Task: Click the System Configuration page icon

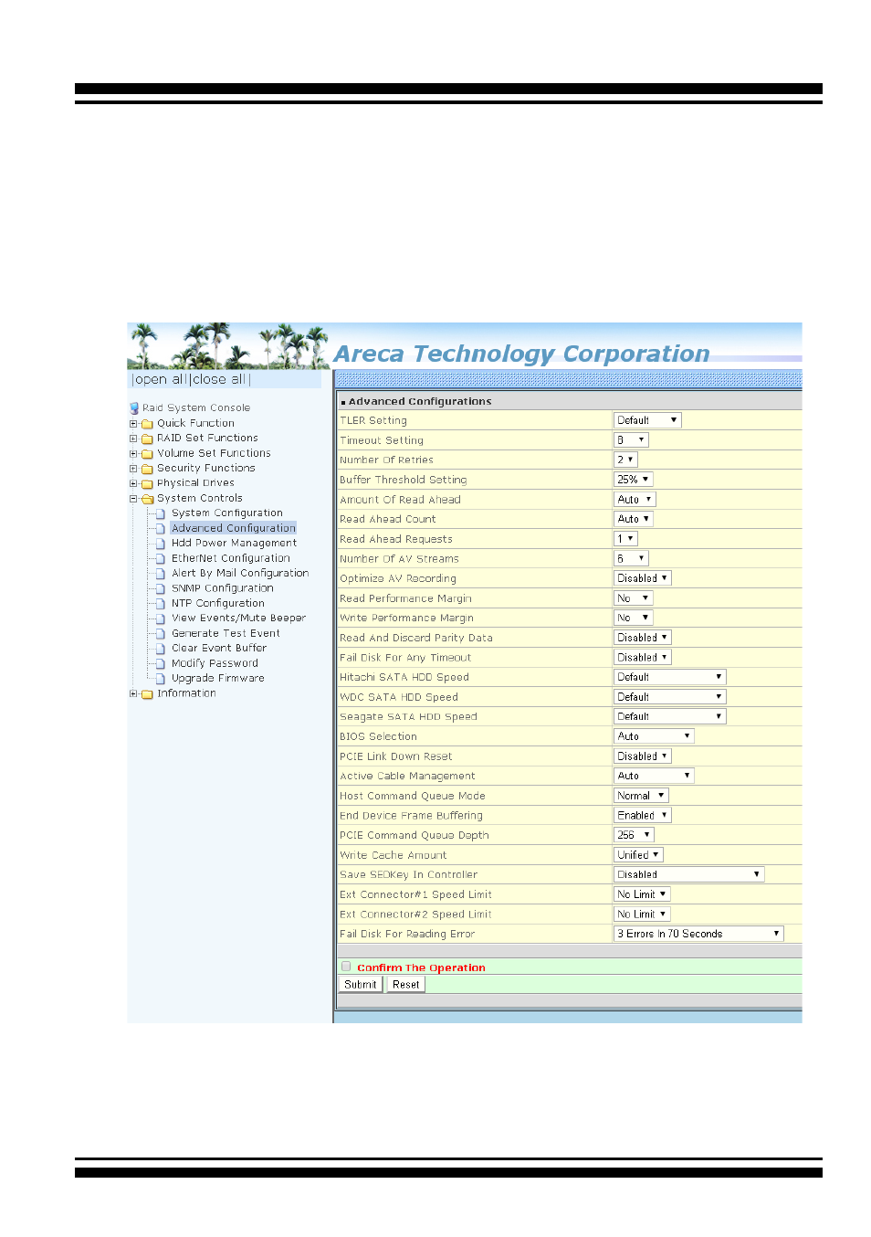Action: pyautogui.click(x=161, y=513)
